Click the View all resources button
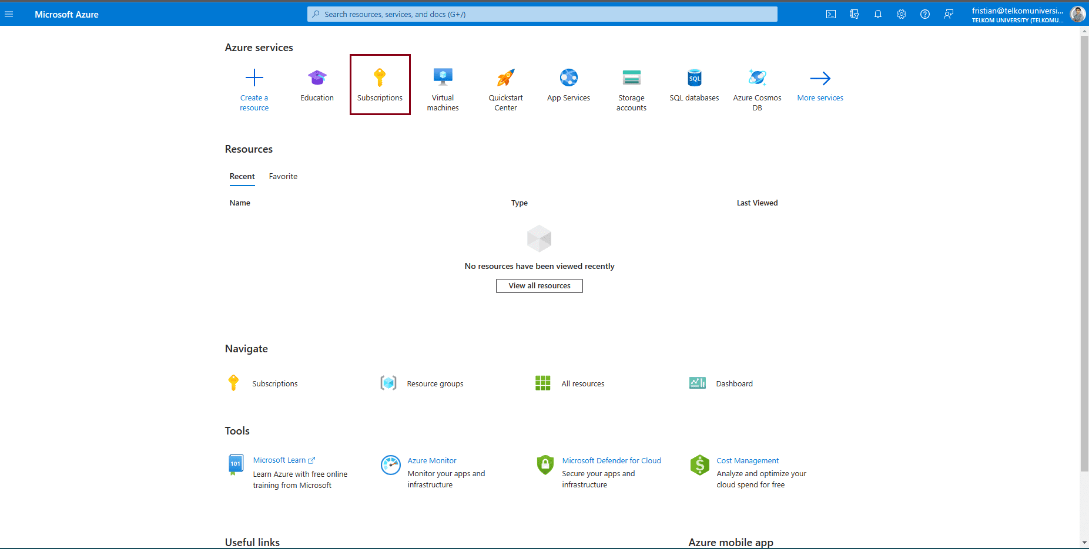 point(540,286)
